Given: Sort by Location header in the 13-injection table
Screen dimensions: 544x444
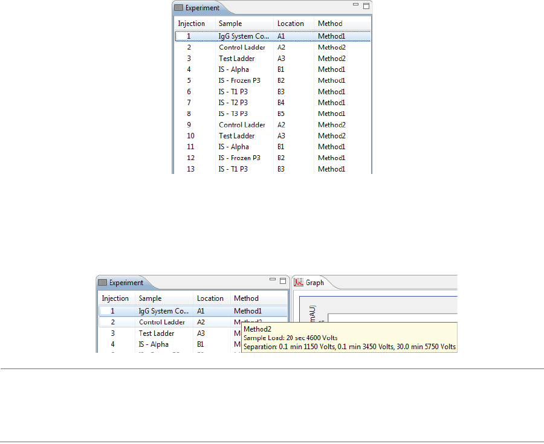Looking at the screenshot, I should click(x=294, y=24).
